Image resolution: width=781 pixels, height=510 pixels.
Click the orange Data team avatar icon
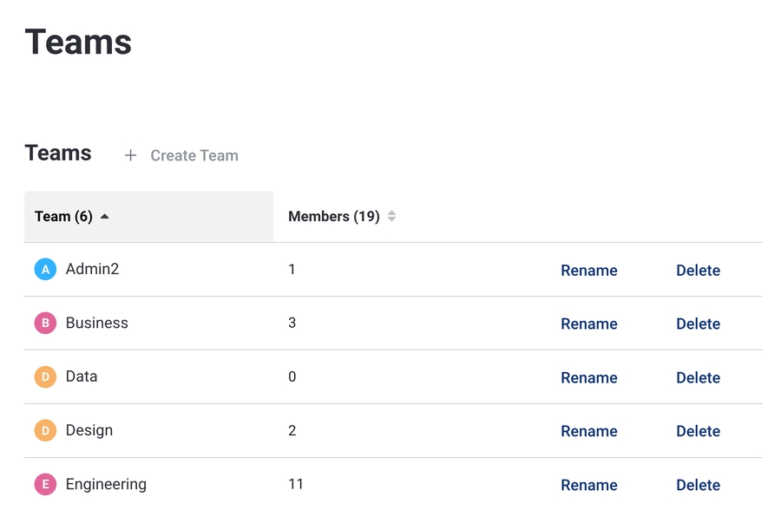[x=45, y=377]
